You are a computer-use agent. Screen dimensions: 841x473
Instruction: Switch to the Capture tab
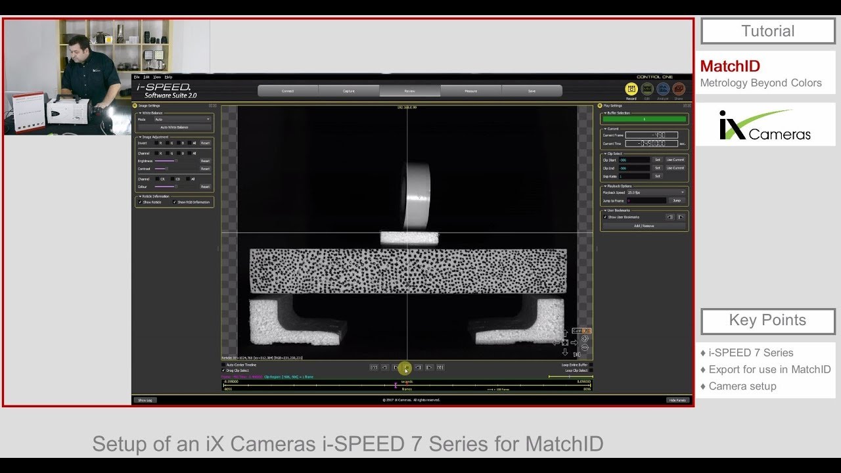[349, 91]
